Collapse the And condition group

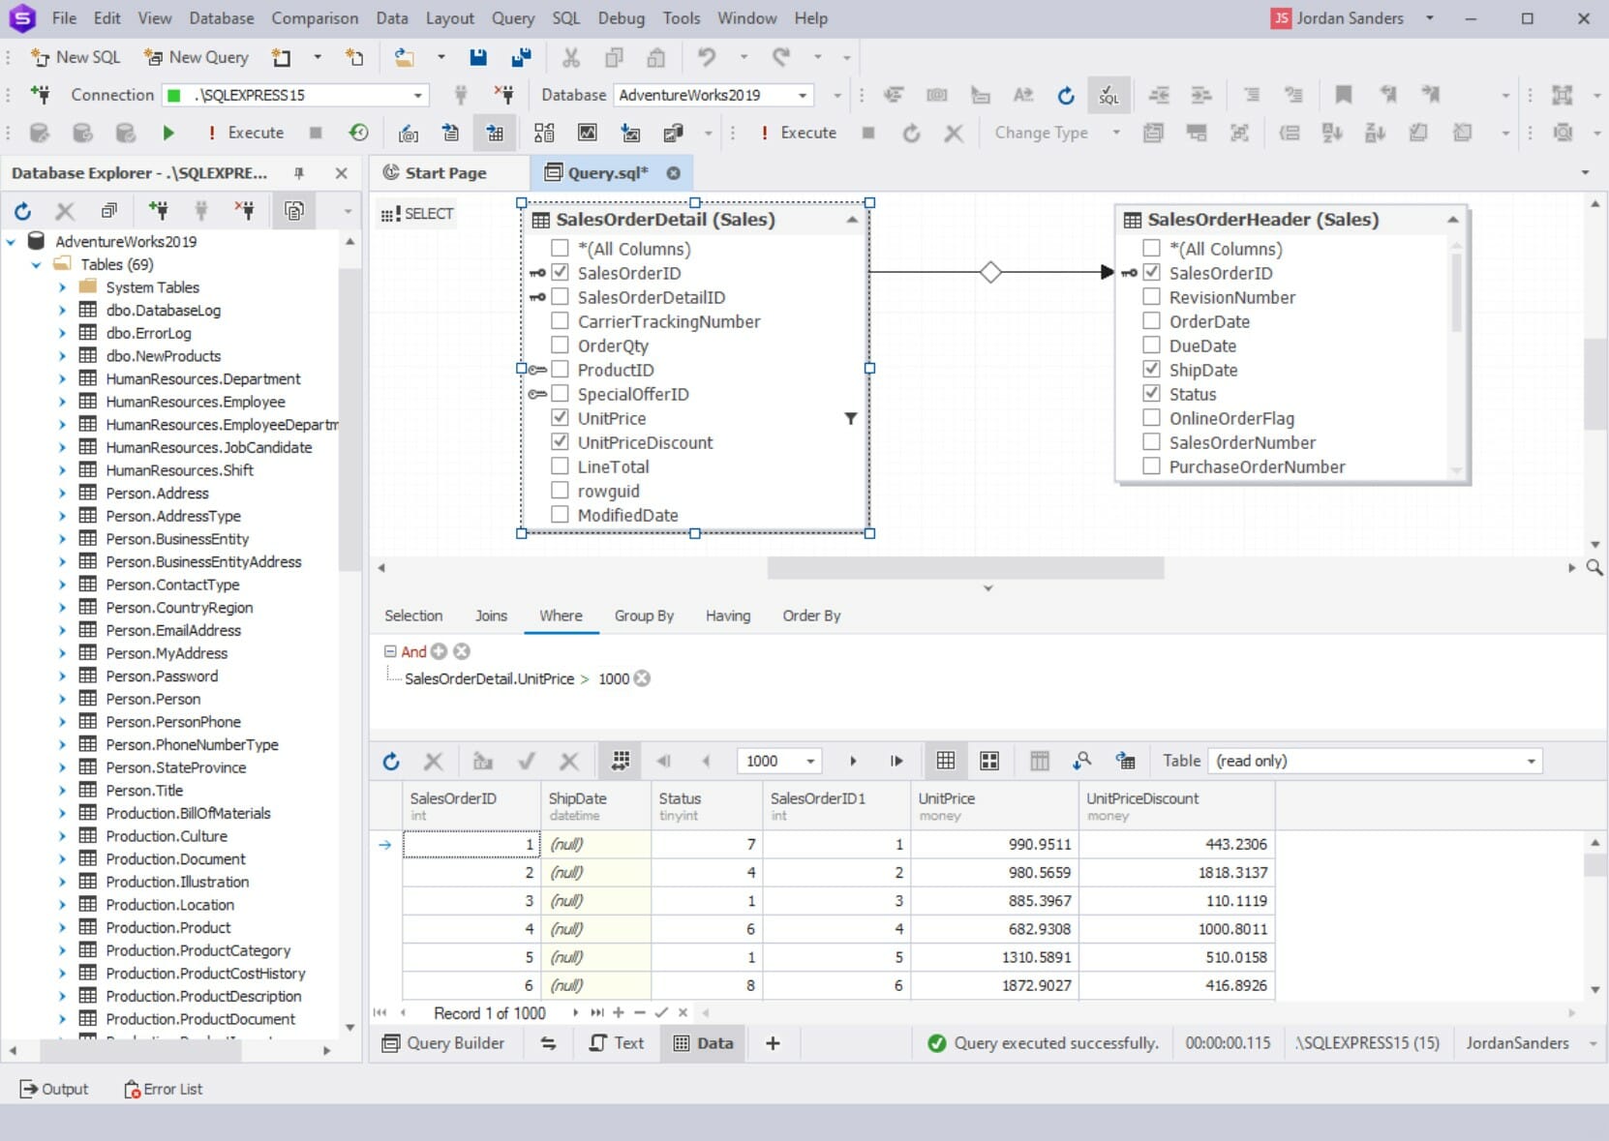(x=390, y=651)
